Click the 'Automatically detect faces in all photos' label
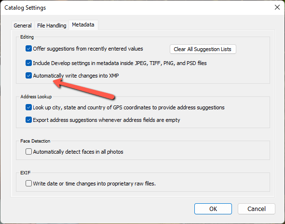285x224 pixels. tap(78, 152)
